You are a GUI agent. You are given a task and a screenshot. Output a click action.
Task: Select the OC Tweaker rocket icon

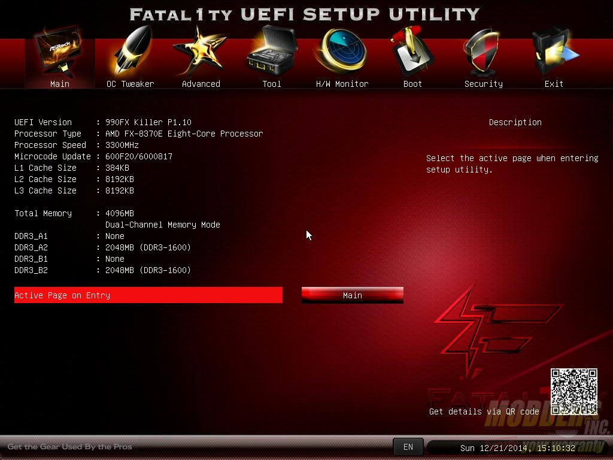129,53
